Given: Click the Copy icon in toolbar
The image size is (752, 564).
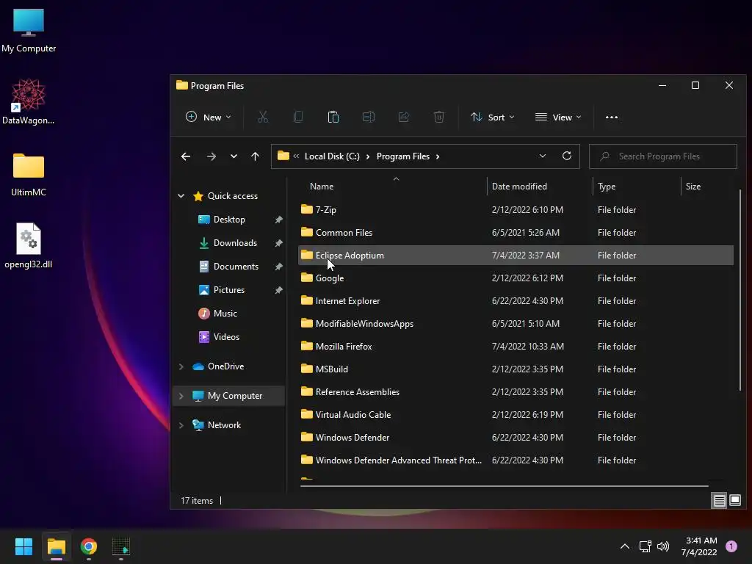Looking at the screenshot, I should click(298, 117).
